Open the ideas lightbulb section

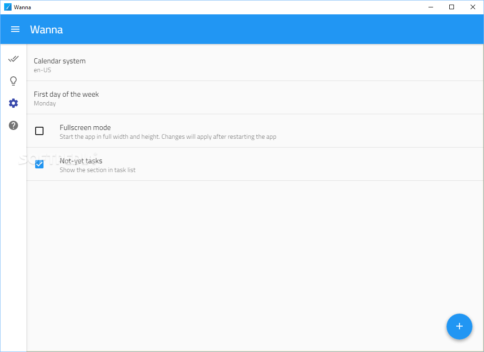[x=13, y=81]
